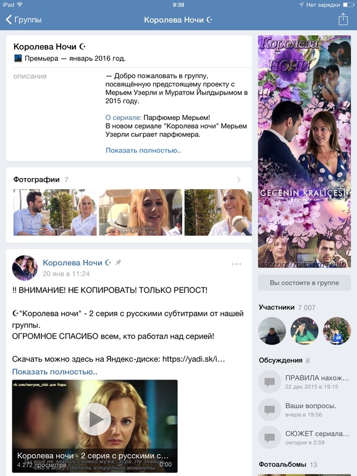Open the group cover poster image
The width and height of the screenshot is (357, 476).
tap(304, 151)
